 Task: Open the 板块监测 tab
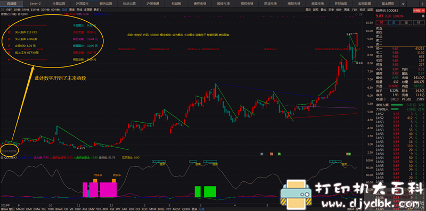[x=105, y=4]
